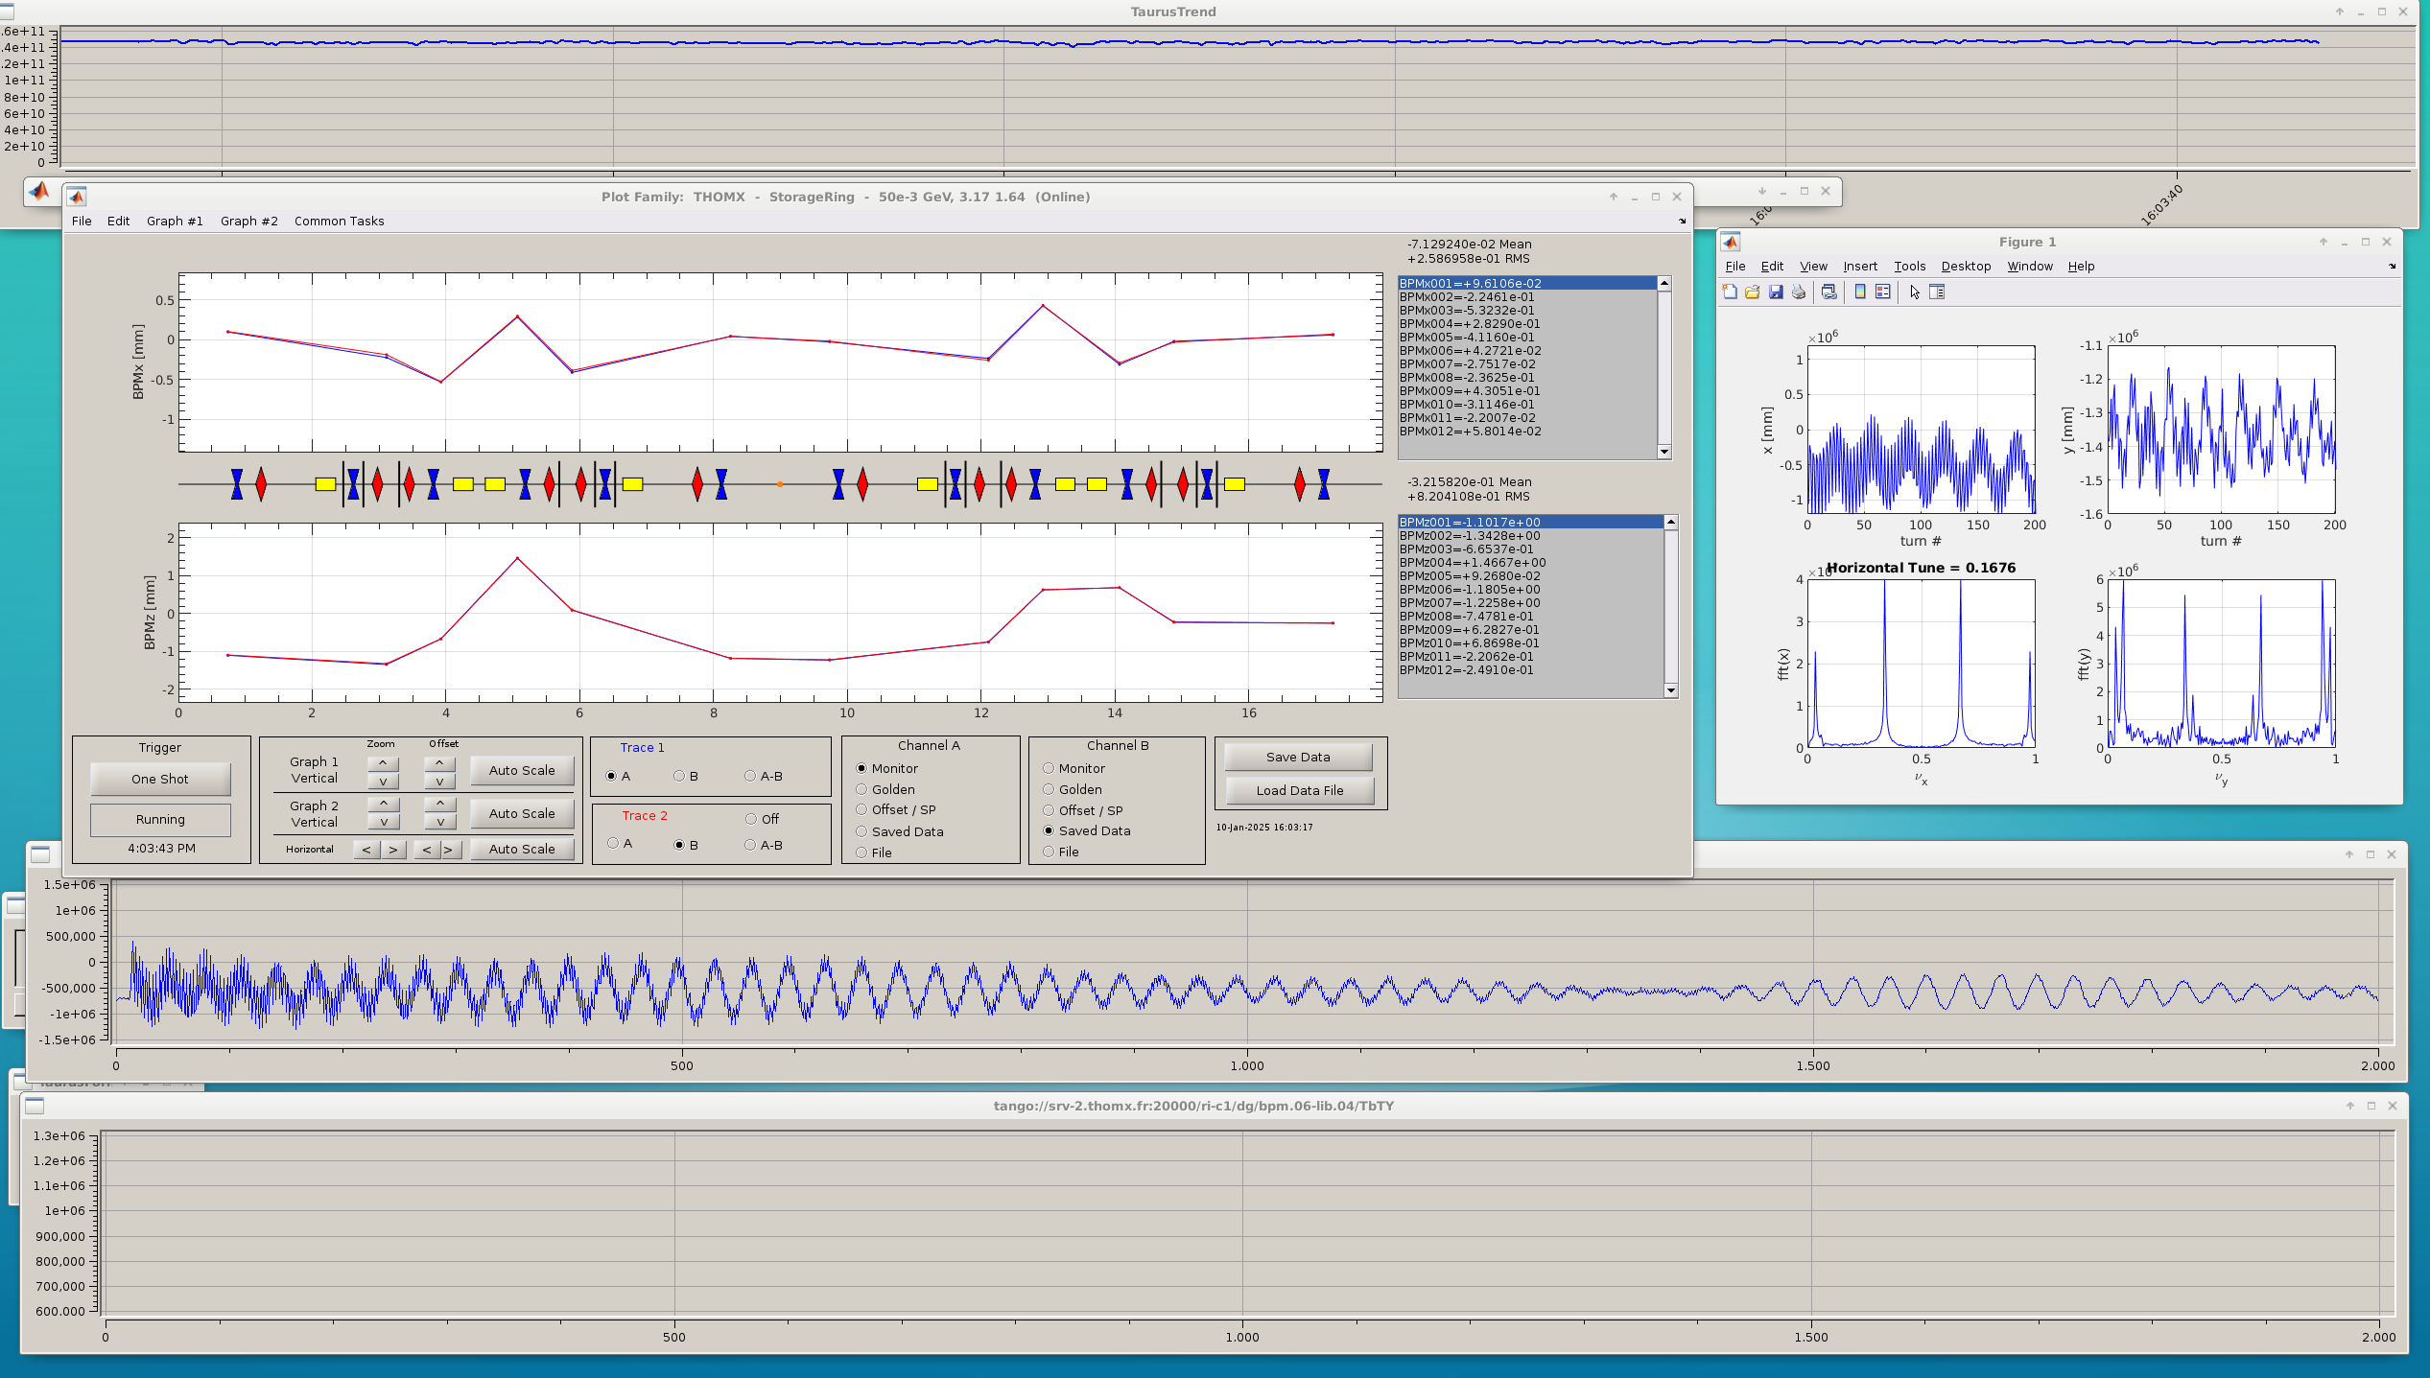Open the Common Tasks menu
The width and height of the screenshot is (2430, 1378).
click(x=339, y=221)
